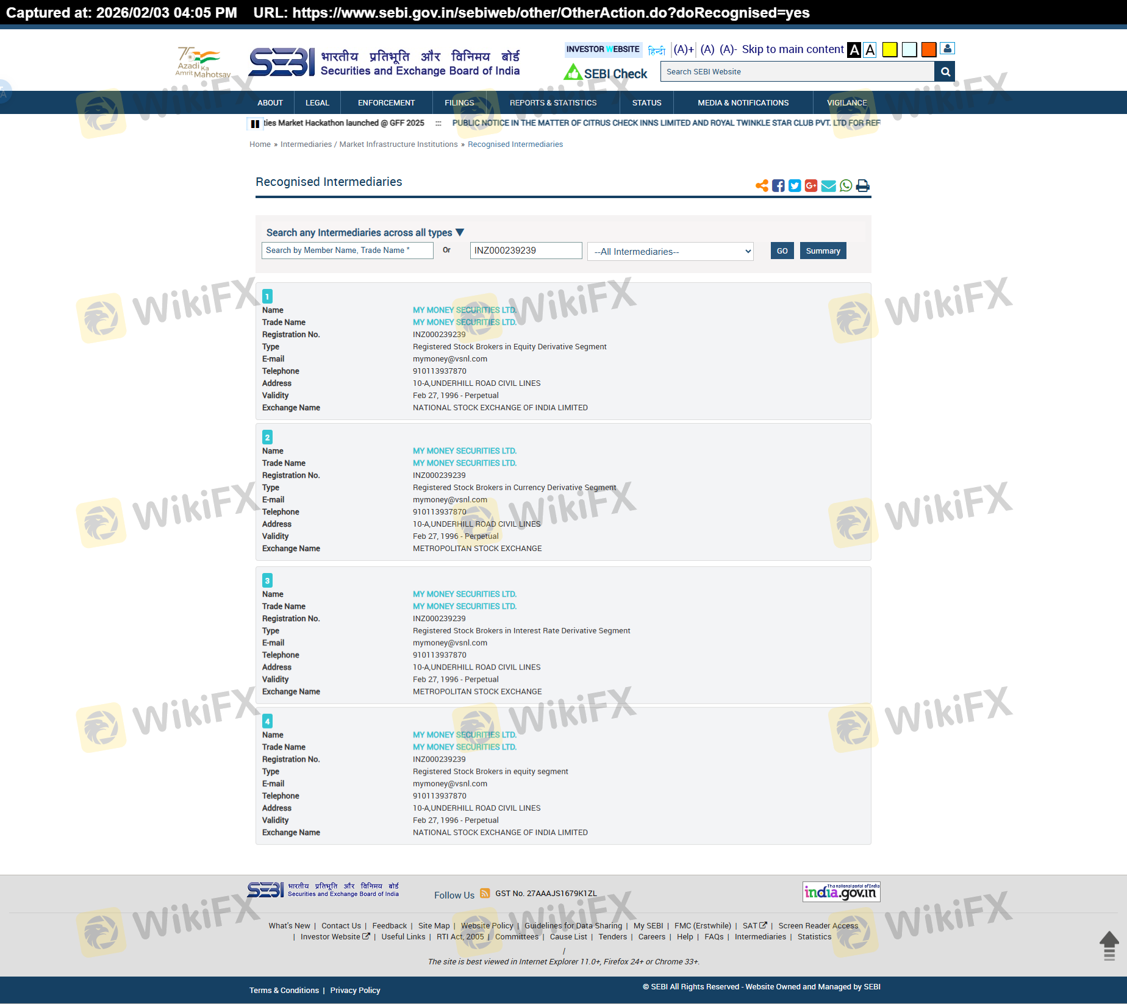The image size is (1127, 1004).
Task: Open SEBI Check logo link
Action: click(x=606, y=73)
